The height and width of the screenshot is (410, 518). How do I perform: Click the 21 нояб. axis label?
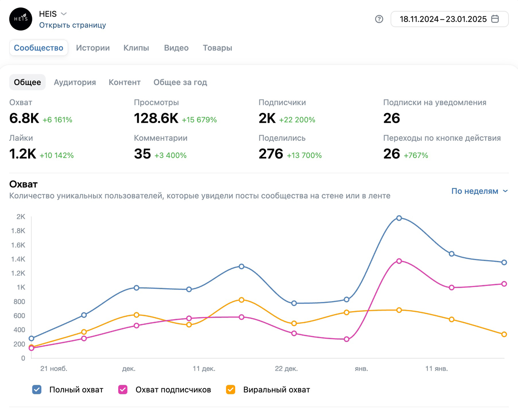point(54,369)
